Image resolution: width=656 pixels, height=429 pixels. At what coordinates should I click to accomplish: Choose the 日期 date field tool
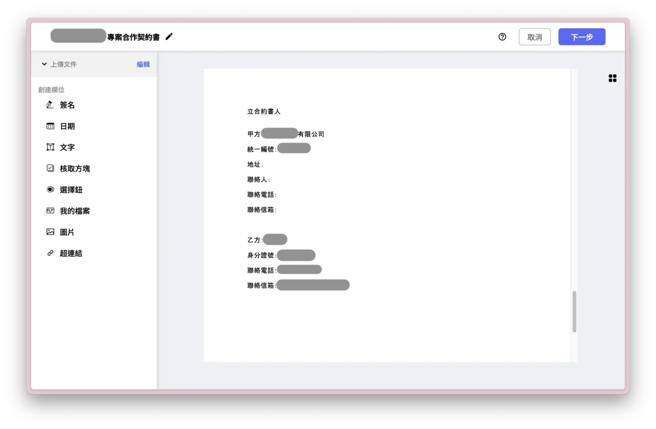pyautogui.click(x=67, y=126)
